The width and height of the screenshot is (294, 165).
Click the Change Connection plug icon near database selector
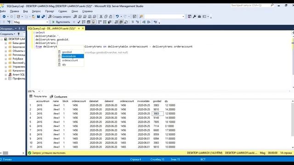click(x=9, y=22)
